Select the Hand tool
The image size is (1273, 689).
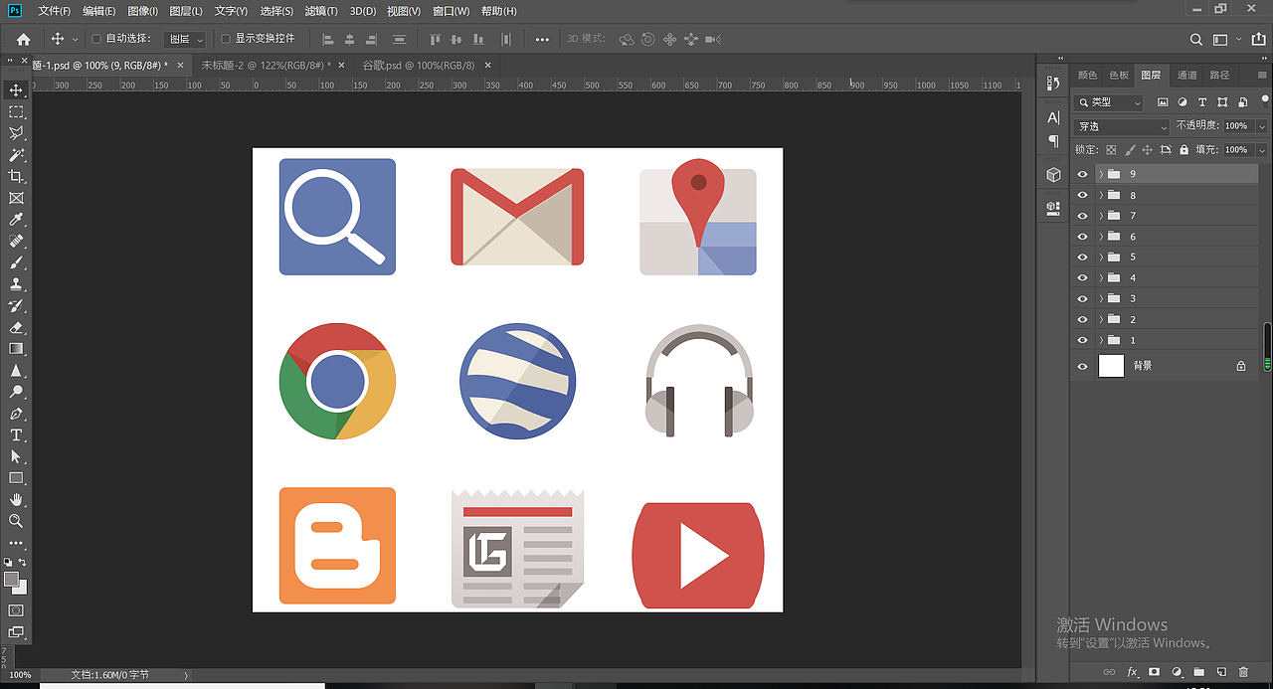tap(16, 500)
